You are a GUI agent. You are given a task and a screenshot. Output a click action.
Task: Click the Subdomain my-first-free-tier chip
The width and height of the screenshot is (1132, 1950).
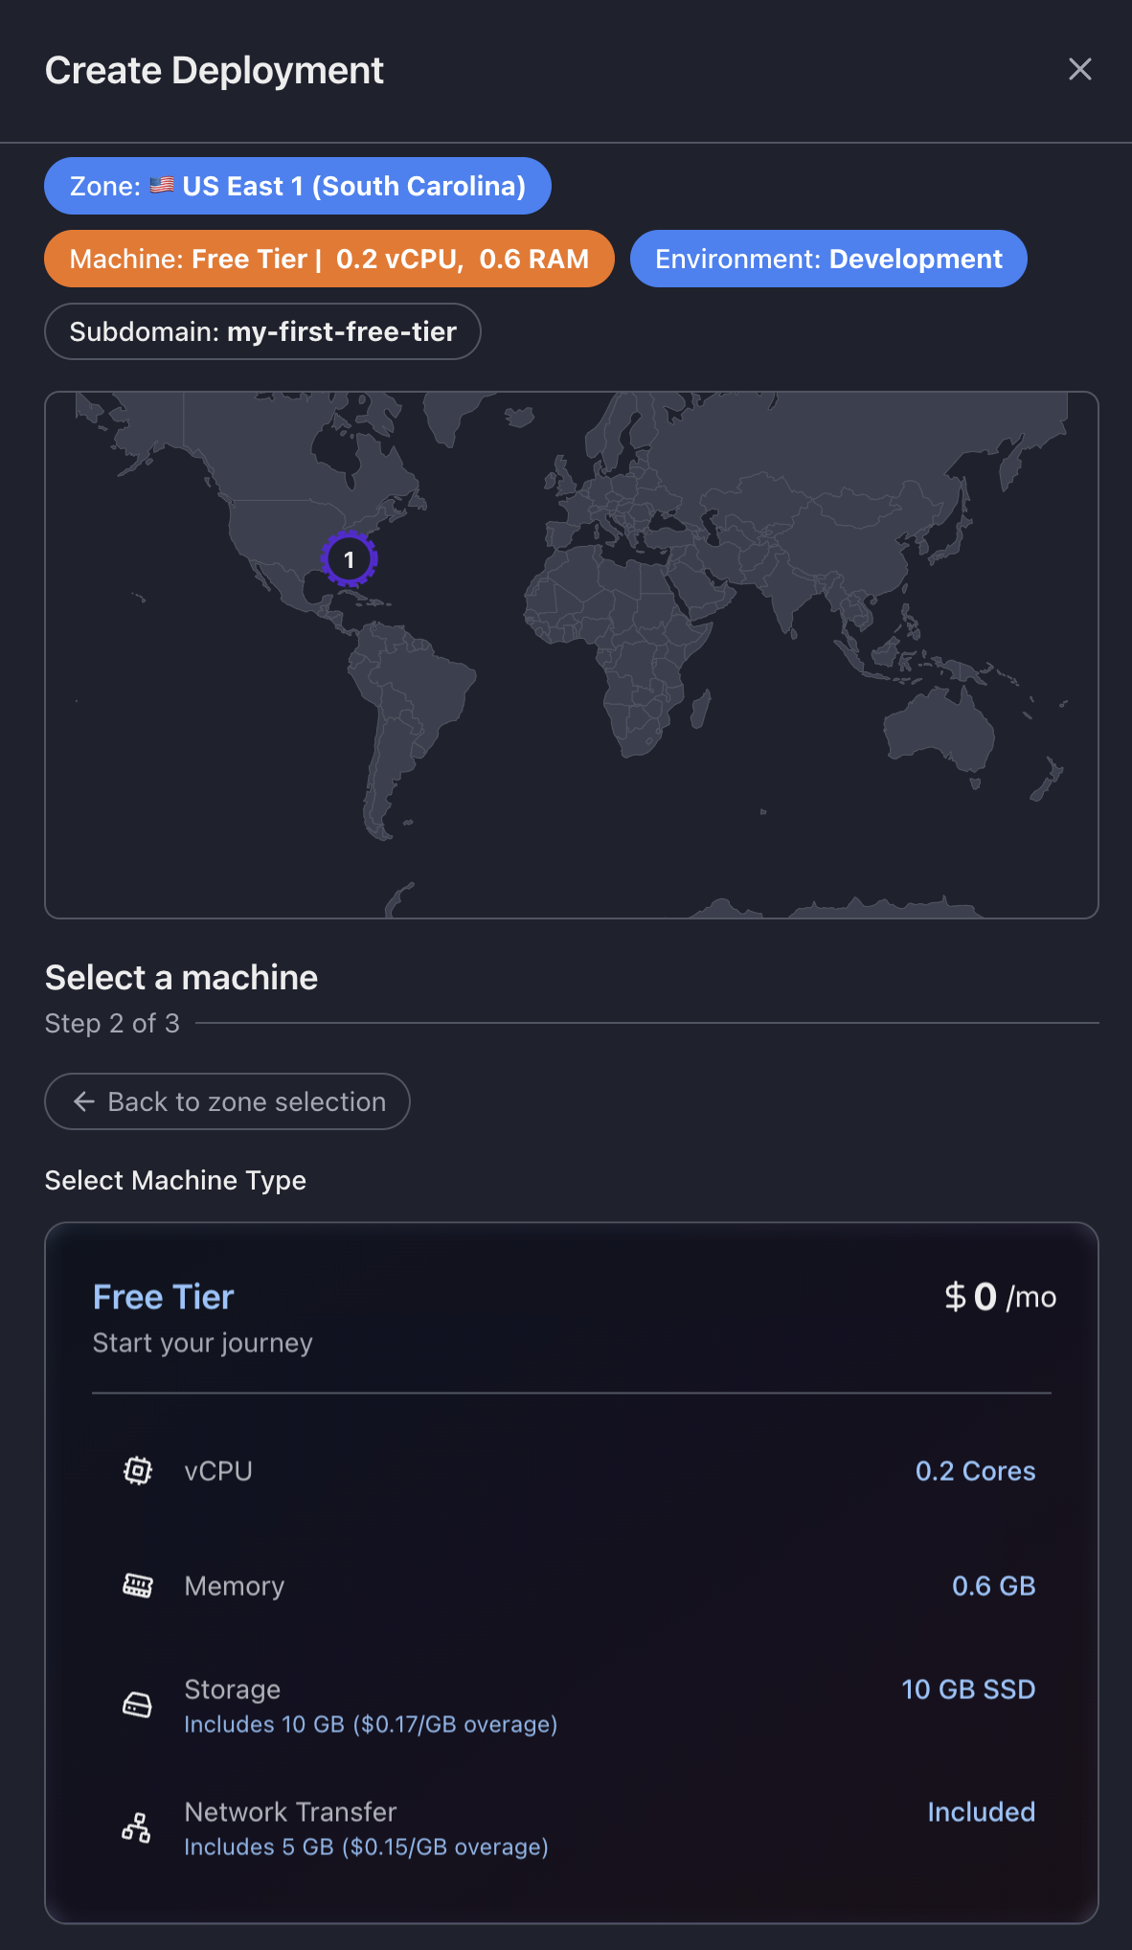[262, 331]
